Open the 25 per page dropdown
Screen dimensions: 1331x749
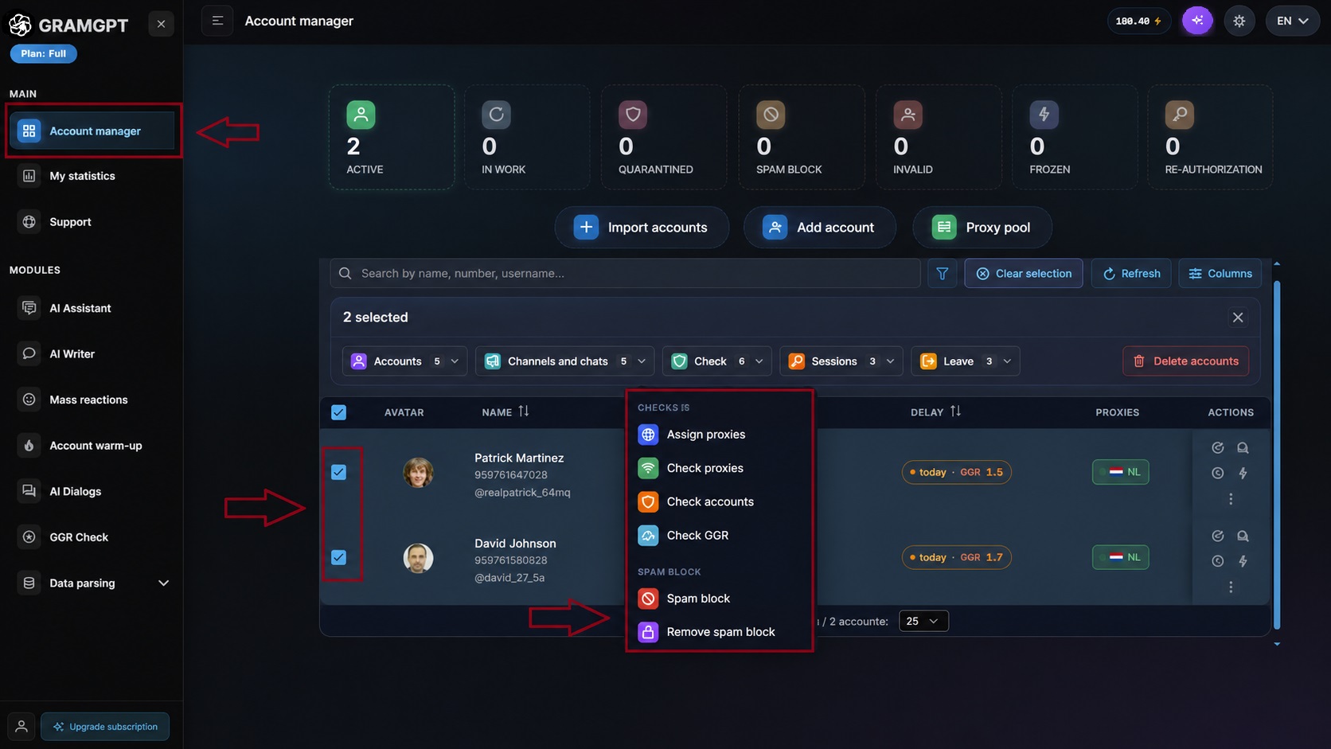click(923, 621)
